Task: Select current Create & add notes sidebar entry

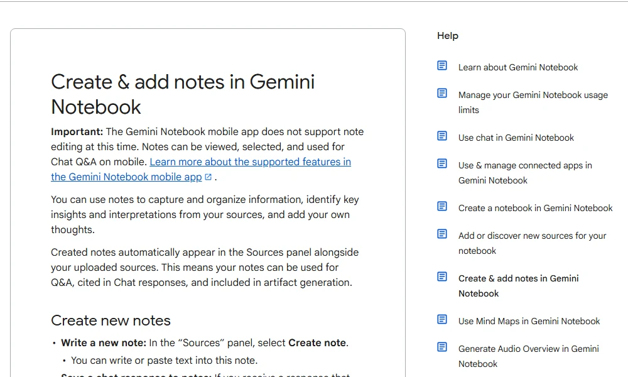Action: (518, 286)
